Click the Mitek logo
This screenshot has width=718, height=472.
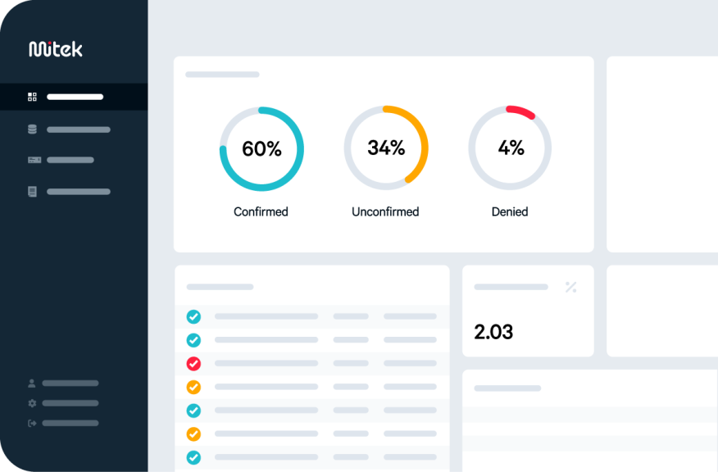tap(56, 49)
